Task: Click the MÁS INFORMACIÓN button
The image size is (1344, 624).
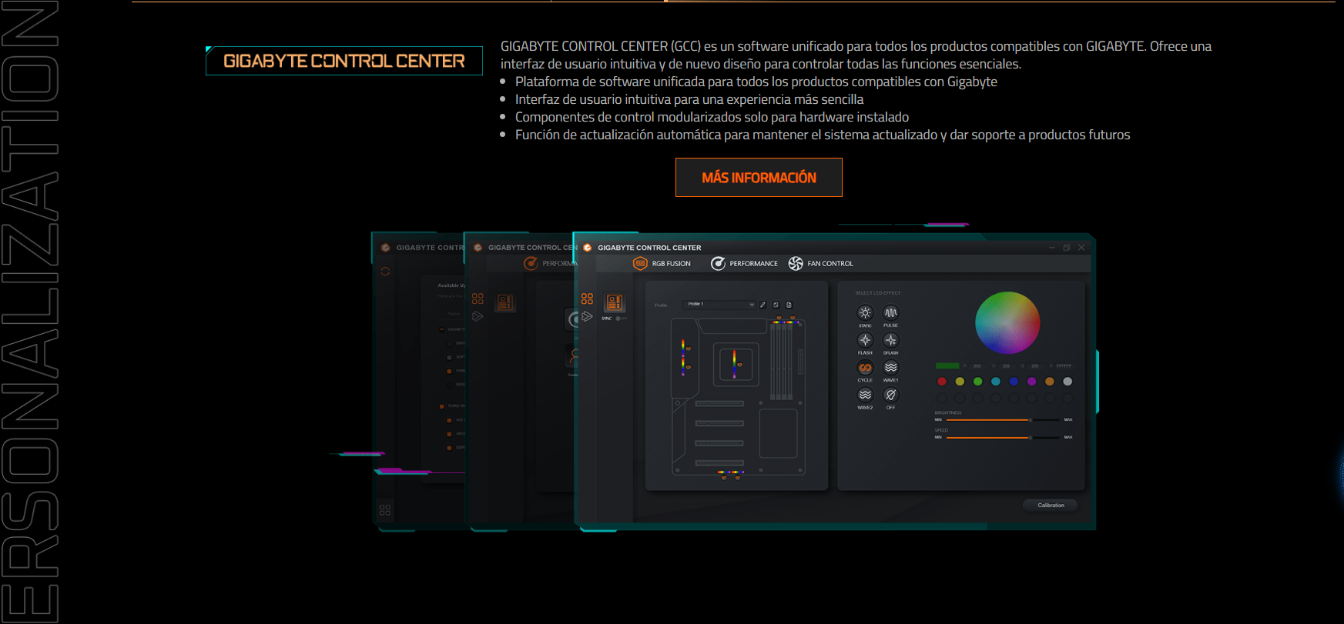Action: (x=759, y=178)
